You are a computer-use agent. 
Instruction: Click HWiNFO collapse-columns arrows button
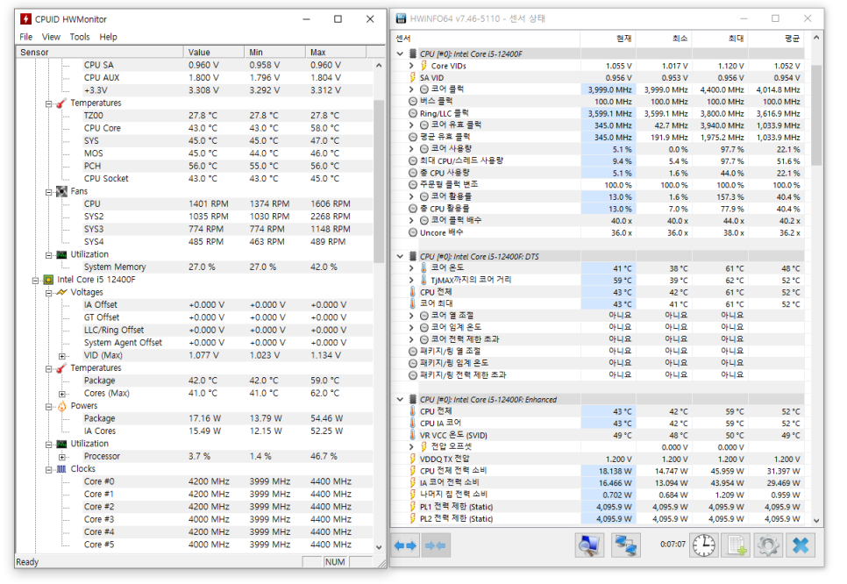coord(436,545)
